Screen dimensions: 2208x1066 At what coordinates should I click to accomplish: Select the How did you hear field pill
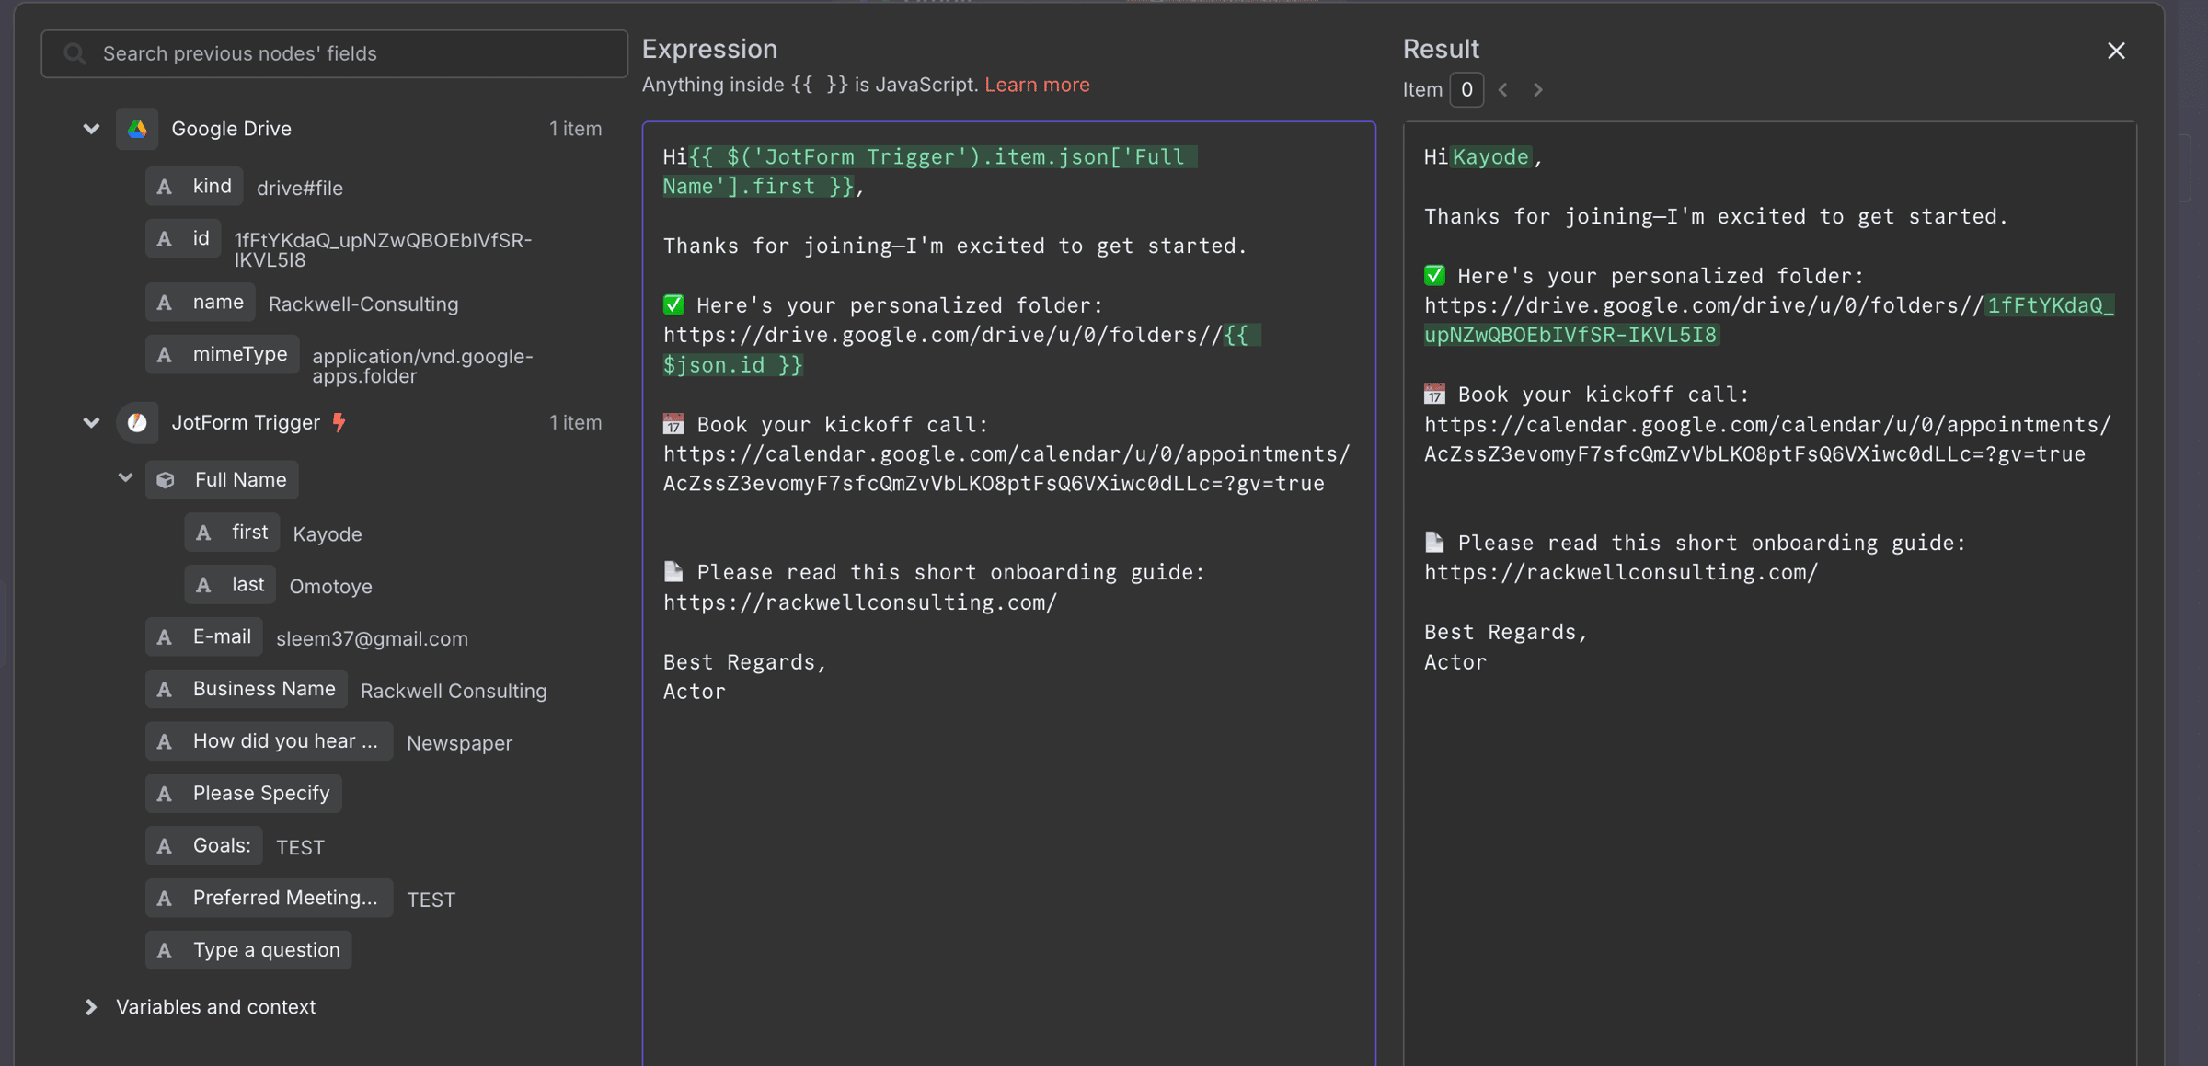tap(270, 742)
